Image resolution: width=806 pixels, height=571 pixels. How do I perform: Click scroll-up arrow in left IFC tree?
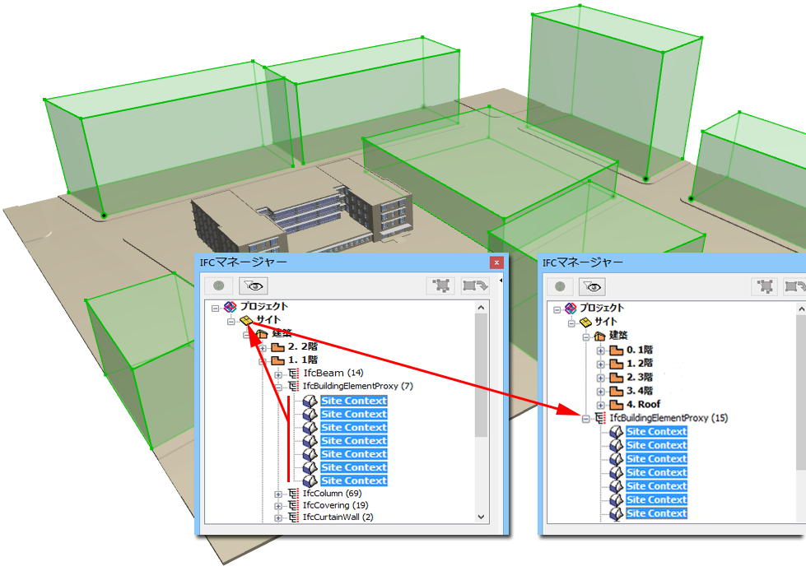click(x=481, y=308)
